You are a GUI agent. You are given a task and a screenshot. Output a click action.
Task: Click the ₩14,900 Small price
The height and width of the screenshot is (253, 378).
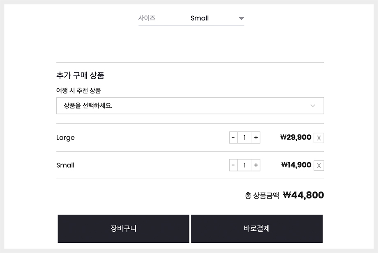click(296, 165)
